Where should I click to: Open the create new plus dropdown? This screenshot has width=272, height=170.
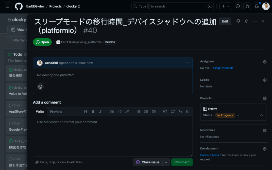(x=226, y=6)
